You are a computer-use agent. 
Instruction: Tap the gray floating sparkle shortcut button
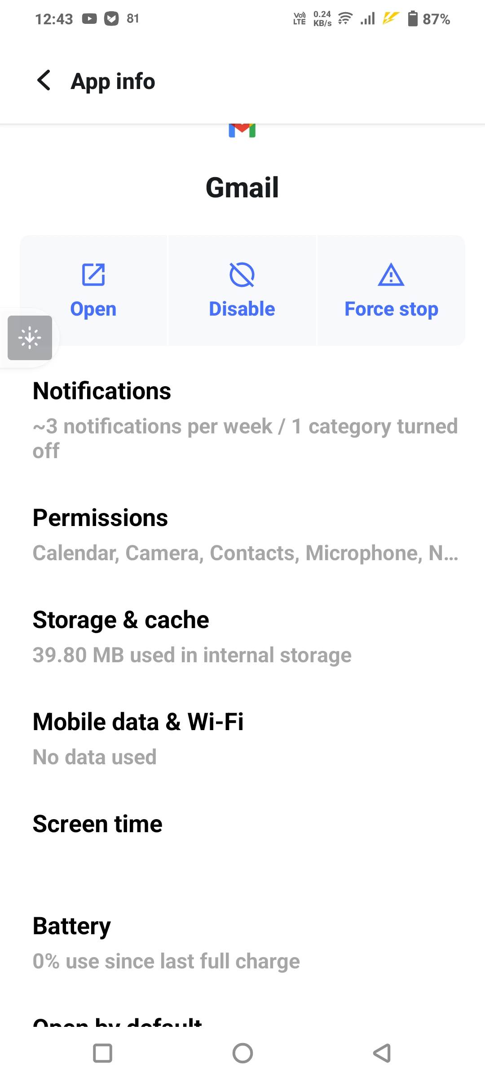point(30,338)
